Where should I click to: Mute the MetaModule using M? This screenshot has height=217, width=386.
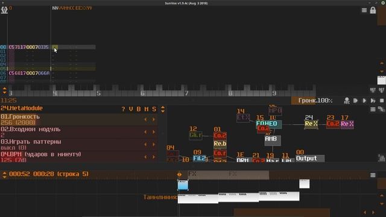point(147,109)
